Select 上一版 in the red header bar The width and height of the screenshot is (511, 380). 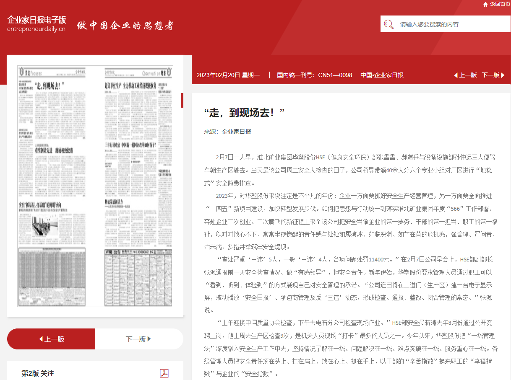[x=468, y=75]
